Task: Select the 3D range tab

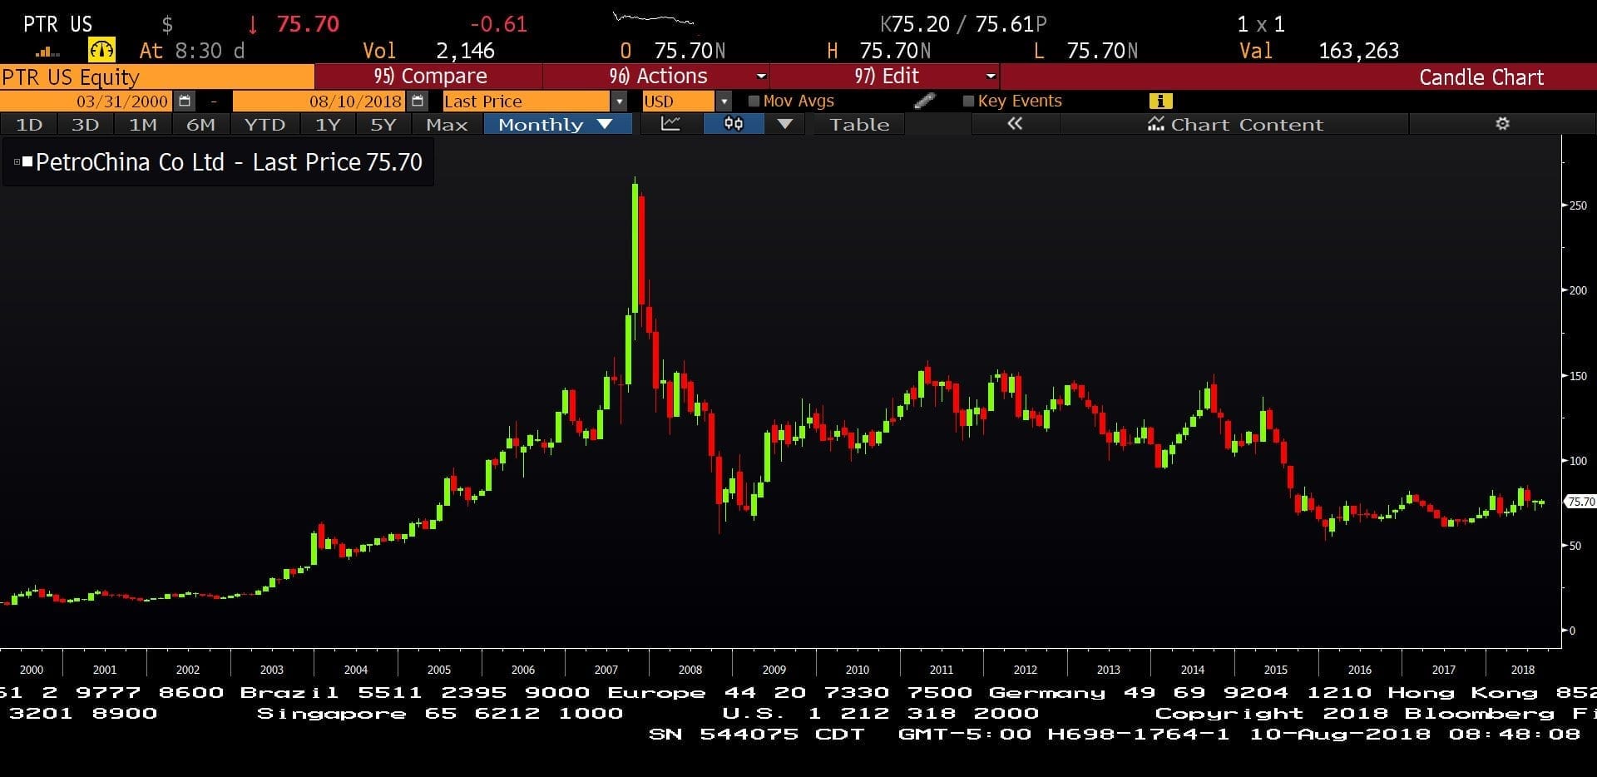Action: [86, 124]
